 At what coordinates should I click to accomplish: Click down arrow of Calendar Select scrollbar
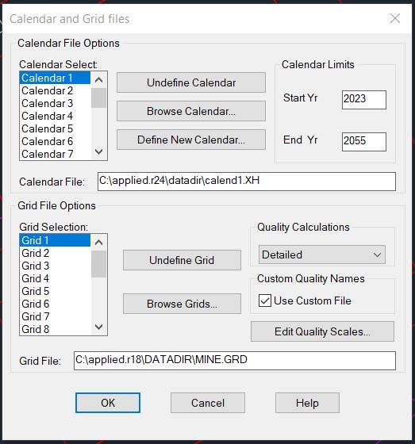tap(98, 152)
